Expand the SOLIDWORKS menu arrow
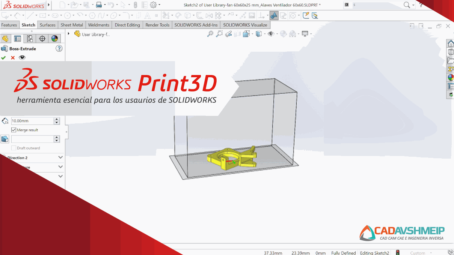The width and height of the screenshot is (454, 255). tap(49, 5)
